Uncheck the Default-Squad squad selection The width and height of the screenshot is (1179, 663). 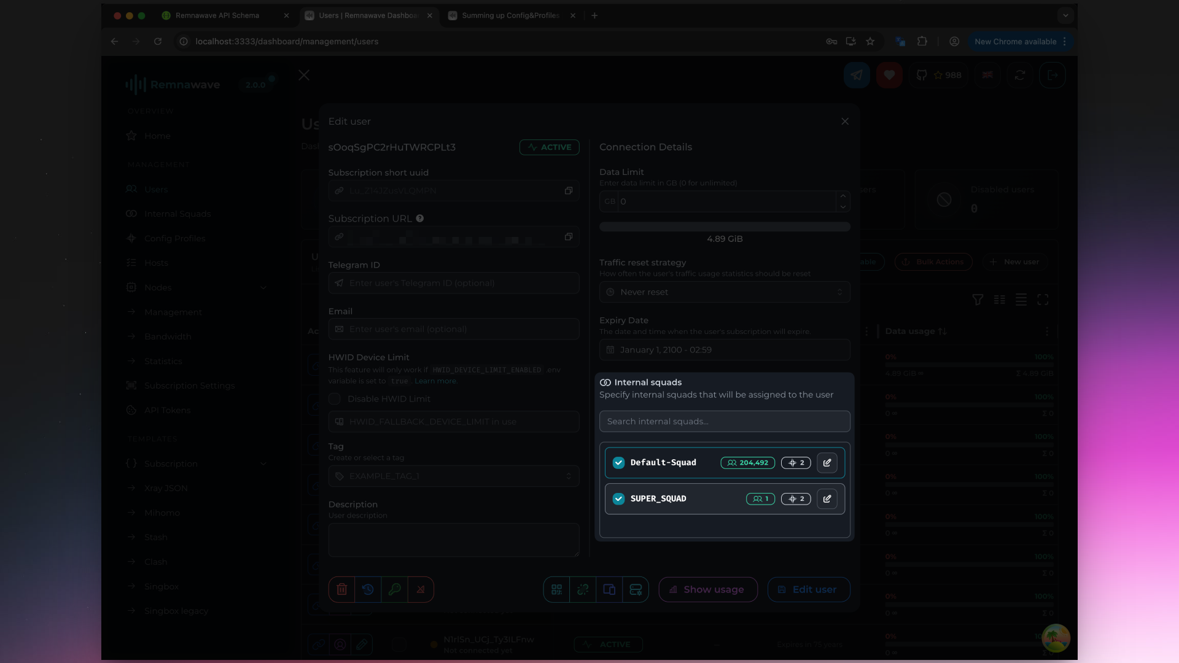[618, 463]
